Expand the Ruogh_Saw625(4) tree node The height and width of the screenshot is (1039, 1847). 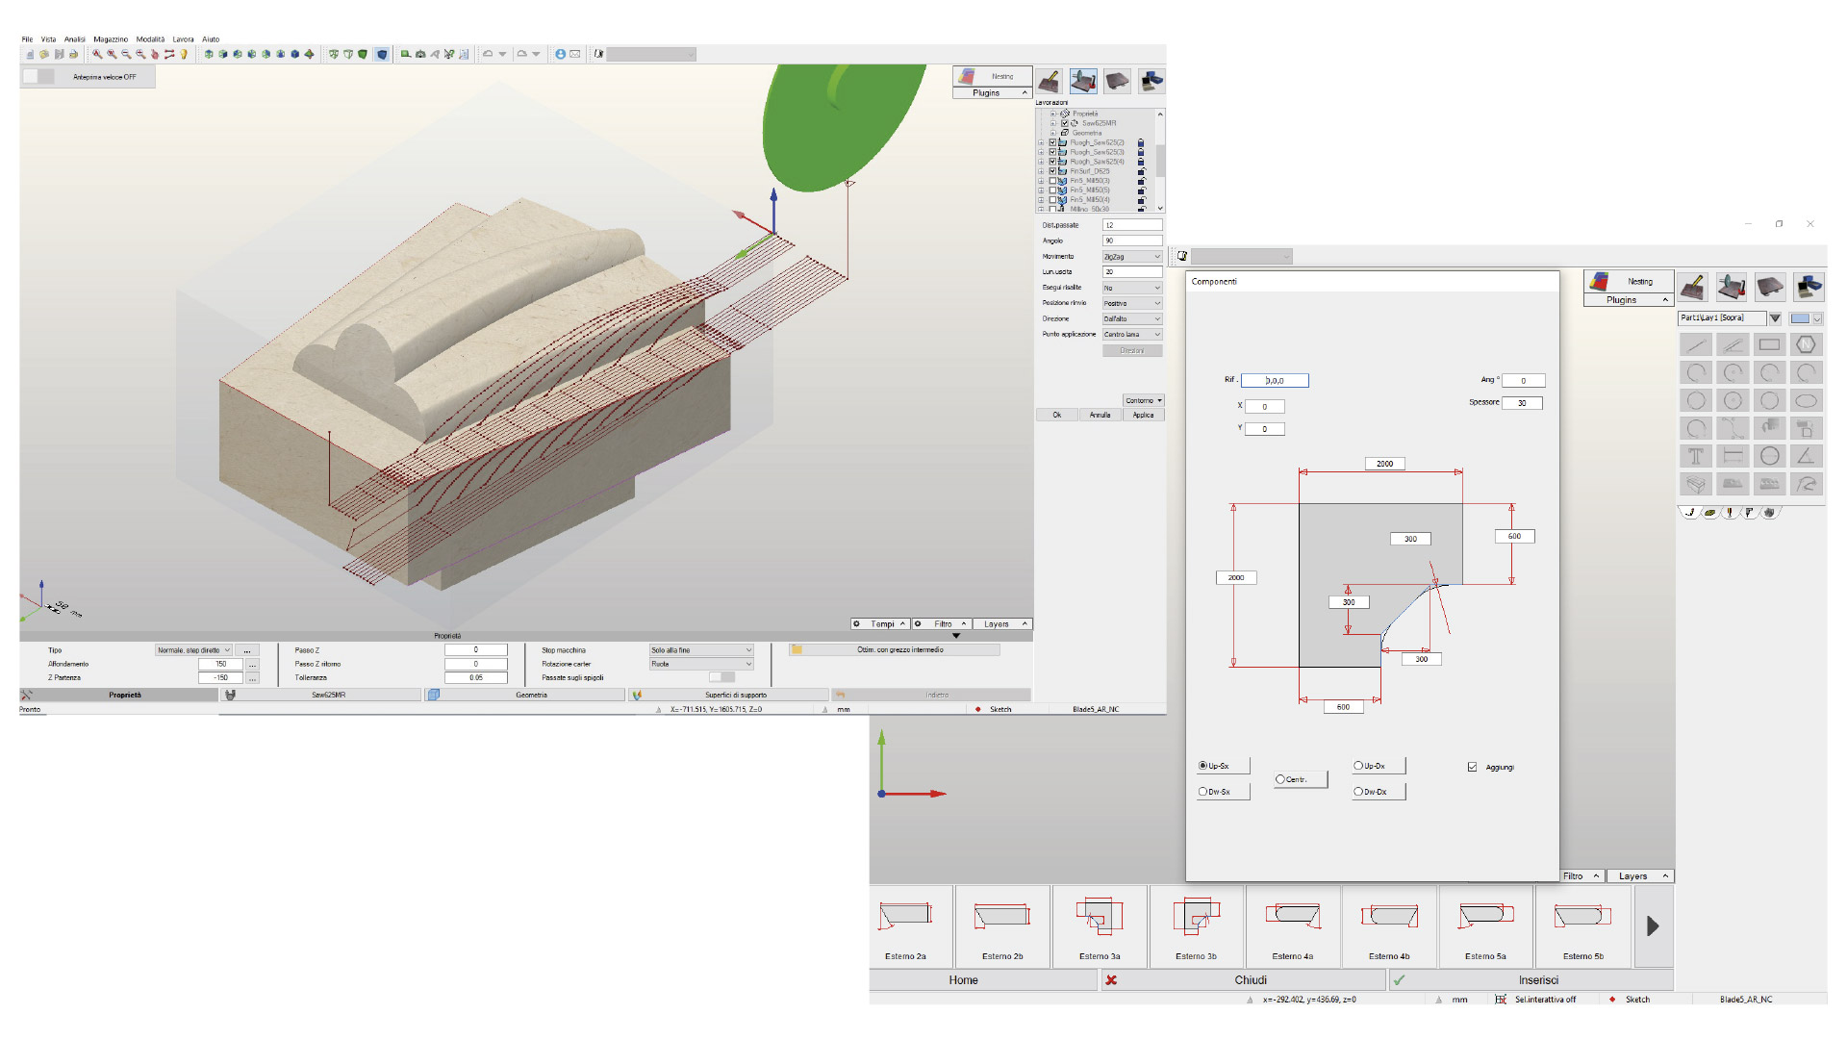pos(1041,162)
